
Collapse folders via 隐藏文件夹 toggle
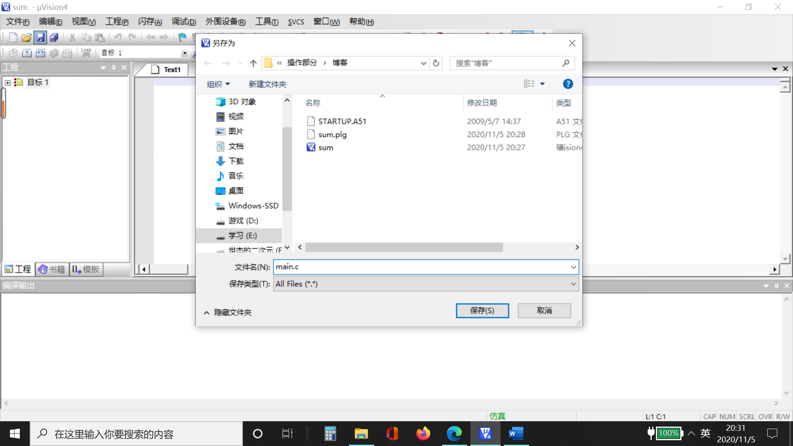tap(228, 313)
